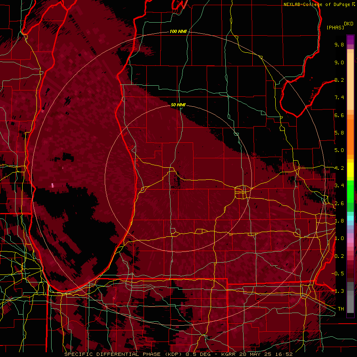Click the 20 MAY 25 date in caption
This screenshot has height=357, width=357.
(255, 354)
